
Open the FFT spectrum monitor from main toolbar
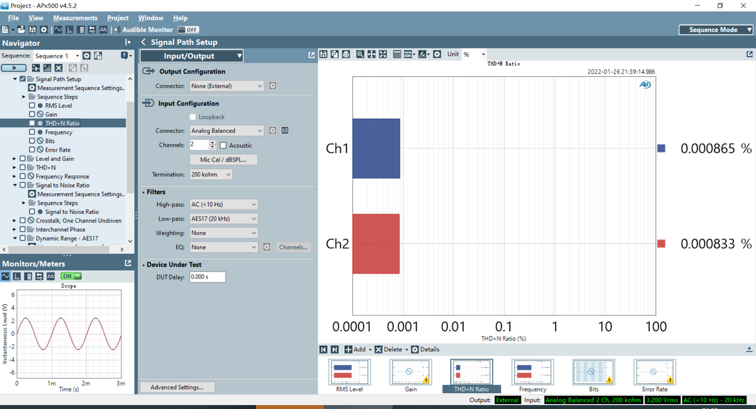click(69, 30)
